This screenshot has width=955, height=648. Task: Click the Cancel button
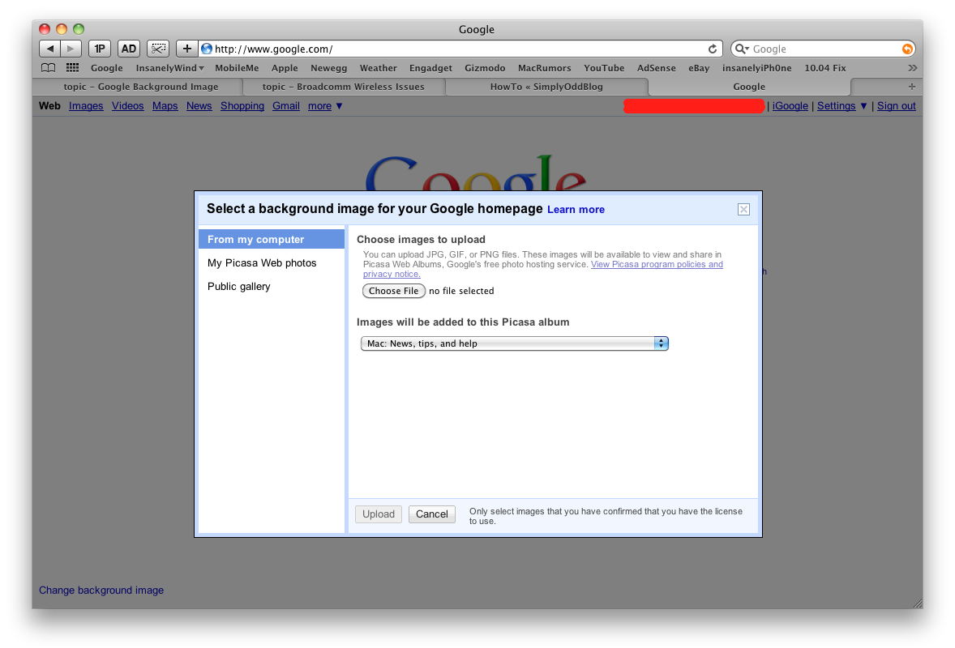tap(432, 514)
